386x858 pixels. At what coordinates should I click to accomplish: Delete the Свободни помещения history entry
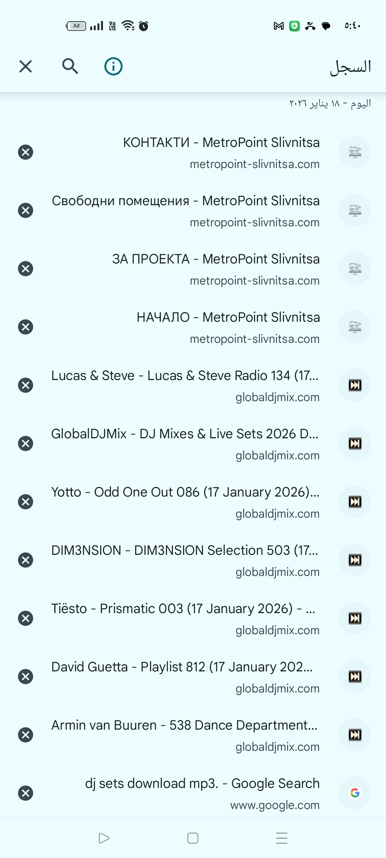[25, 210]
